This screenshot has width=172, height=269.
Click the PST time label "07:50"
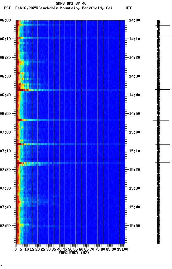[5, 226]
